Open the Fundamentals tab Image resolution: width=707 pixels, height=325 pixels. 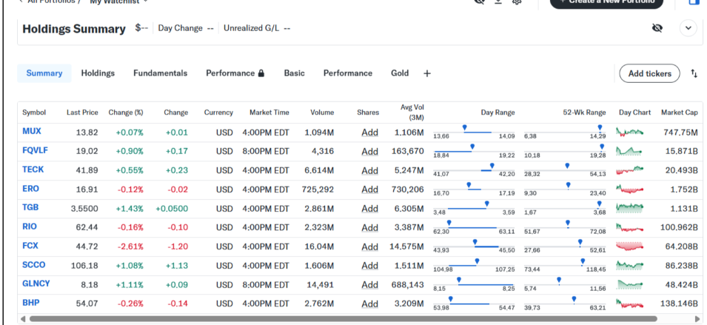(x=160, y=73)
